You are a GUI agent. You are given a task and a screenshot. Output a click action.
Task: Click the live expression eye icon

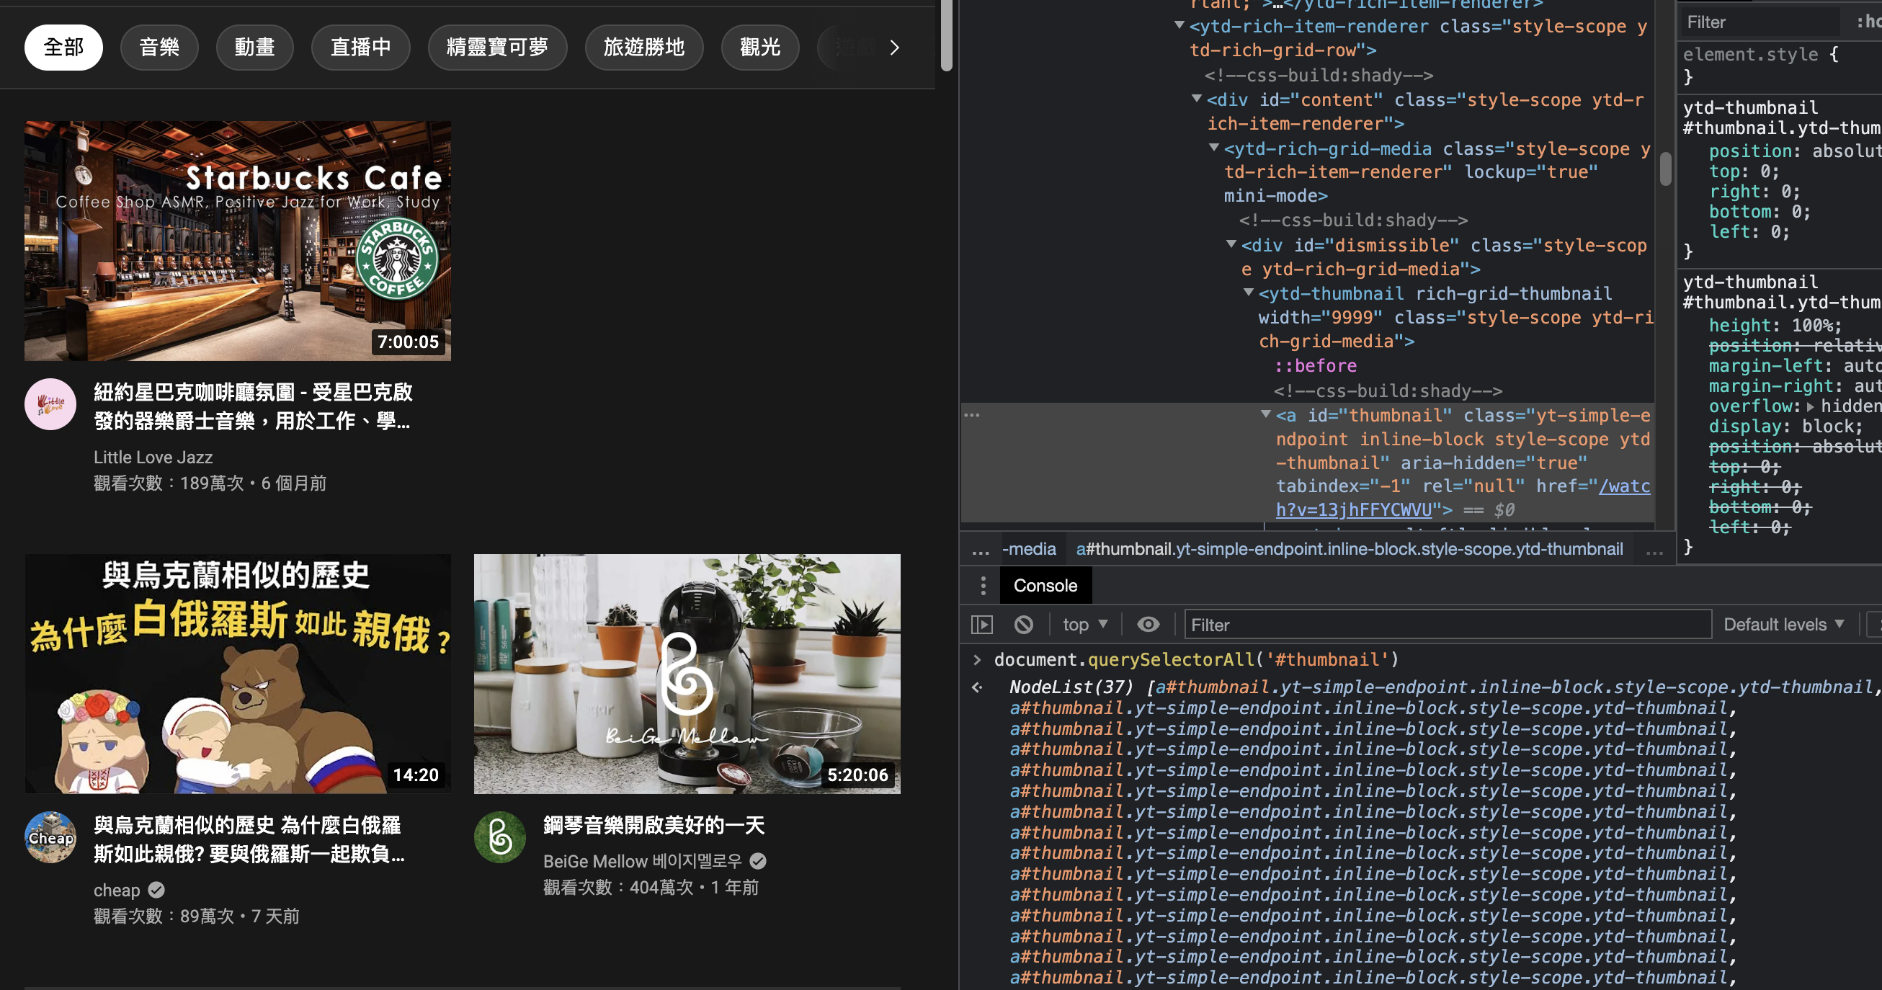tap(1148, 624)
